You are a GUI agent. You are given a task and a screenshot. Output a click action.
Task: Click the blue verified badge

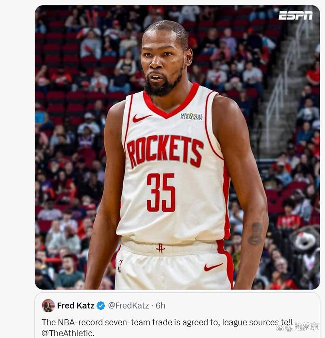point(101,306)
